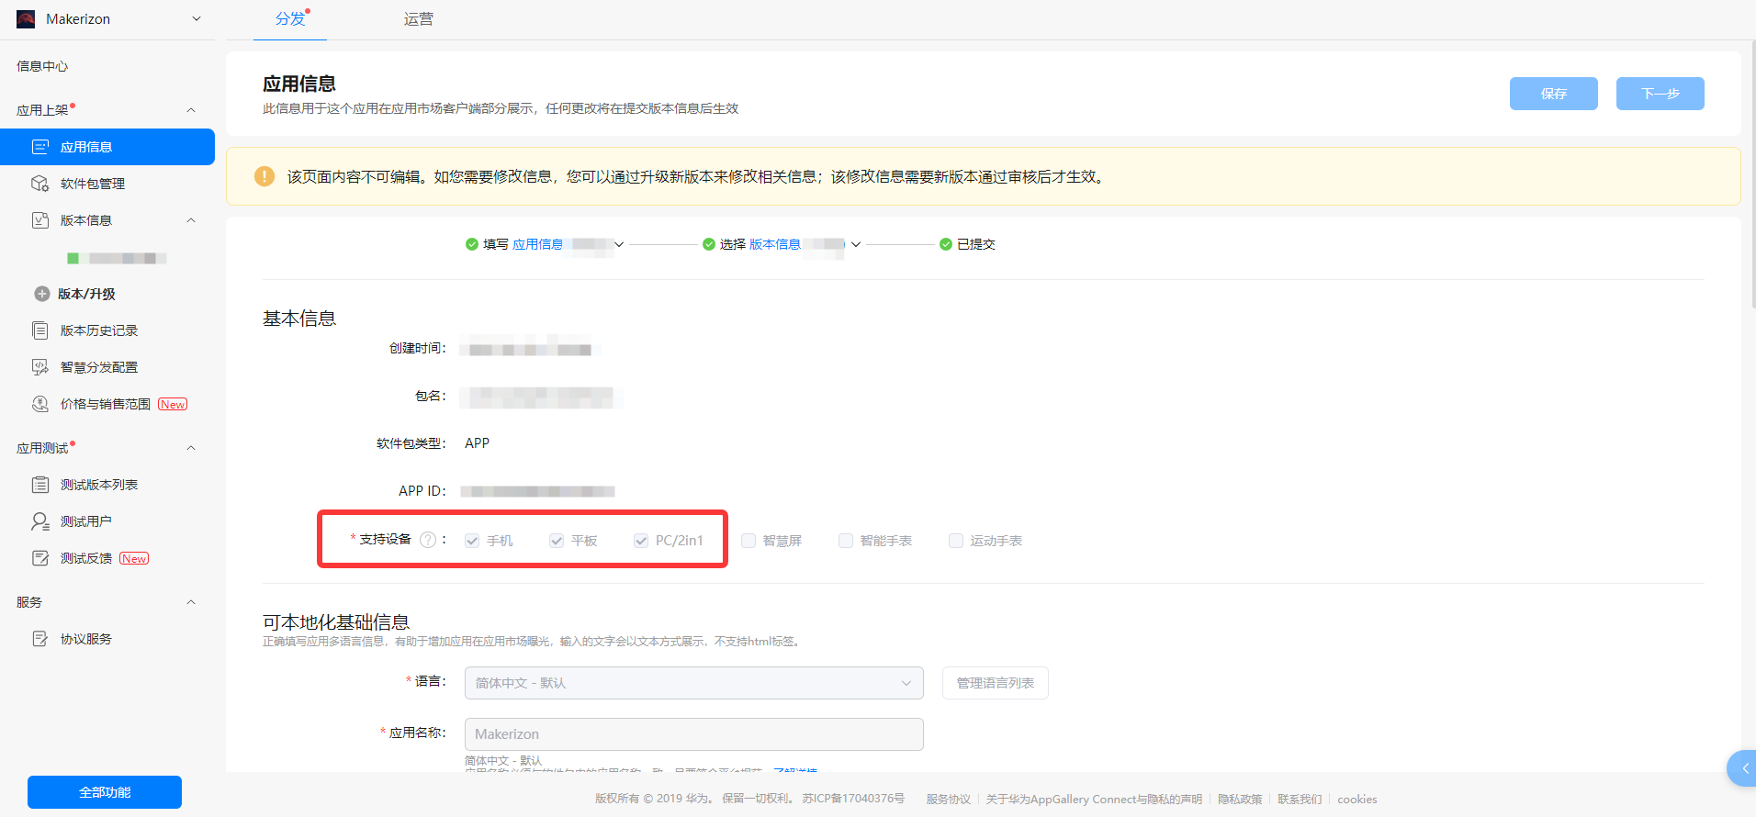This screenshot has height=817, width=1756.
Task: Collapse the 应用上架 sidebar section
Action: (x=191, y=110)
